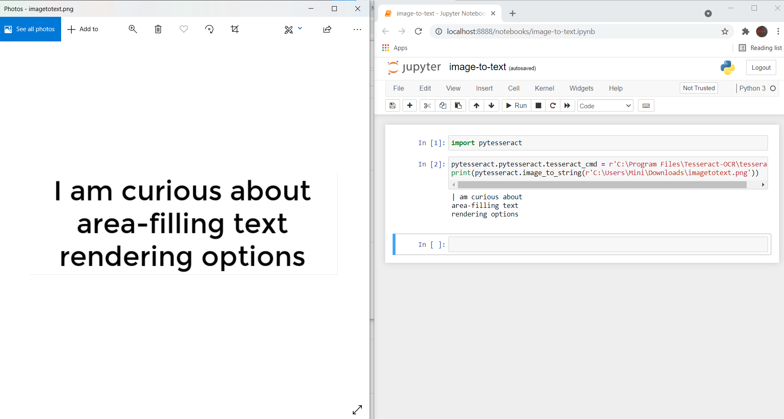Restart kernel and rerun all with fast-forward icon
Screen dimensions: 784x419
coord(567,106)
